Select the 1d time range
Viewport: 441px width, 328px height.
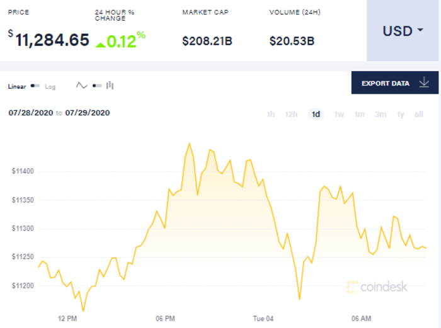coord(316,114)
